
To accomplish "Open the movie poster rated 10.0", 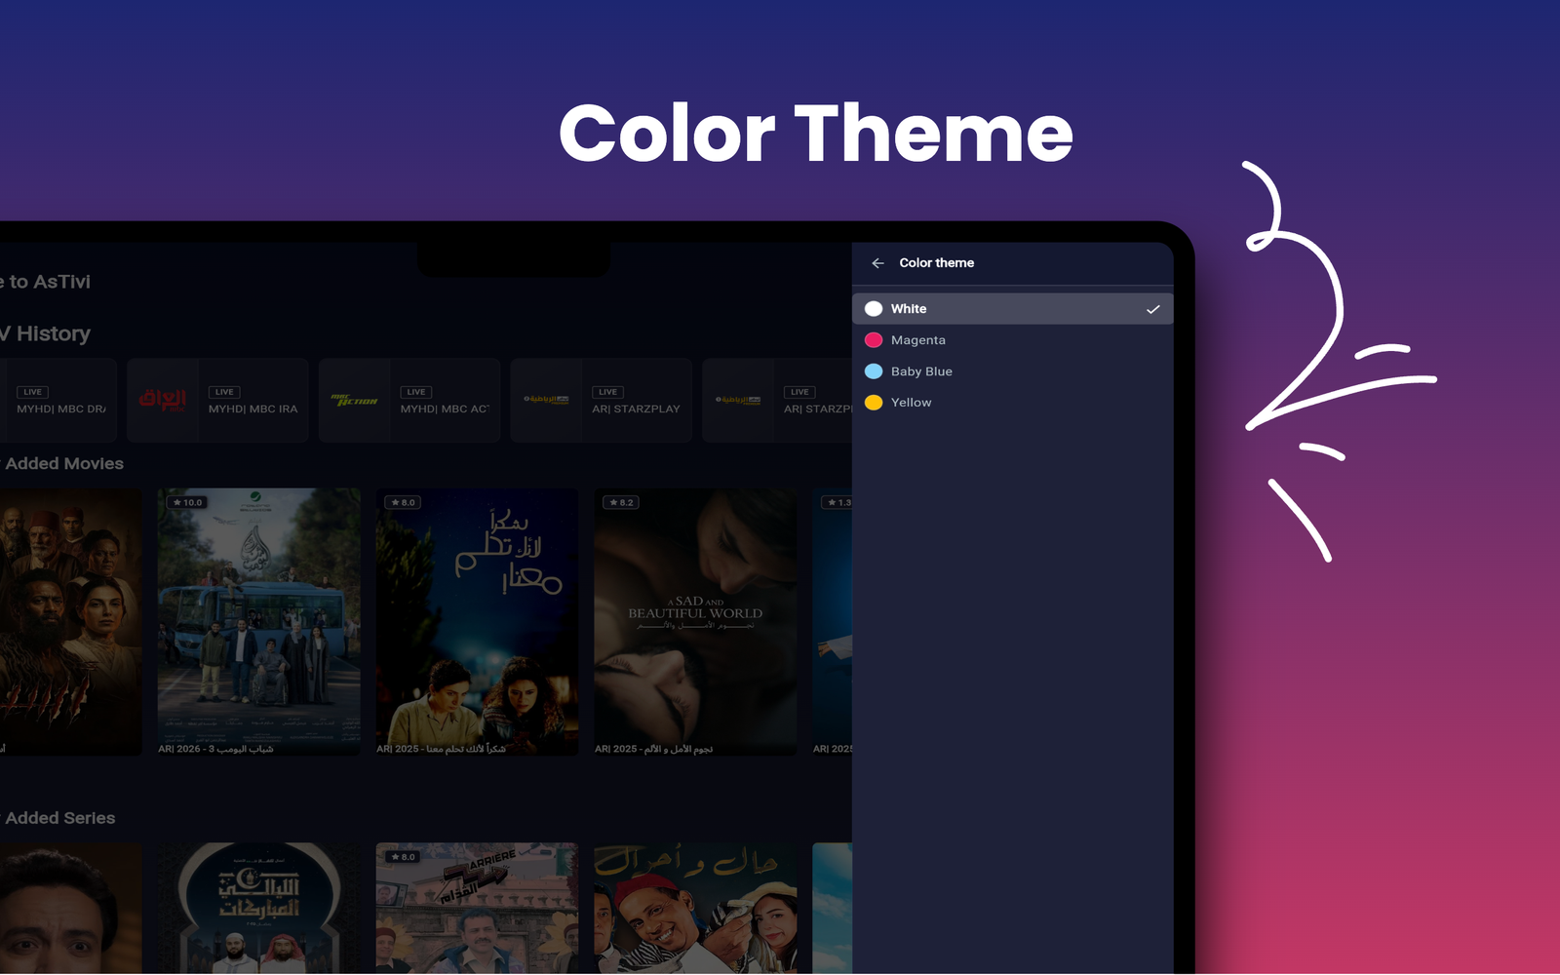I will point(259,622).
